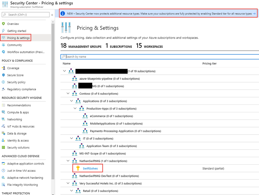The width and height of the screenshot is (259, 195).
Task: Open the Networking icon
Action: point(3,119)
